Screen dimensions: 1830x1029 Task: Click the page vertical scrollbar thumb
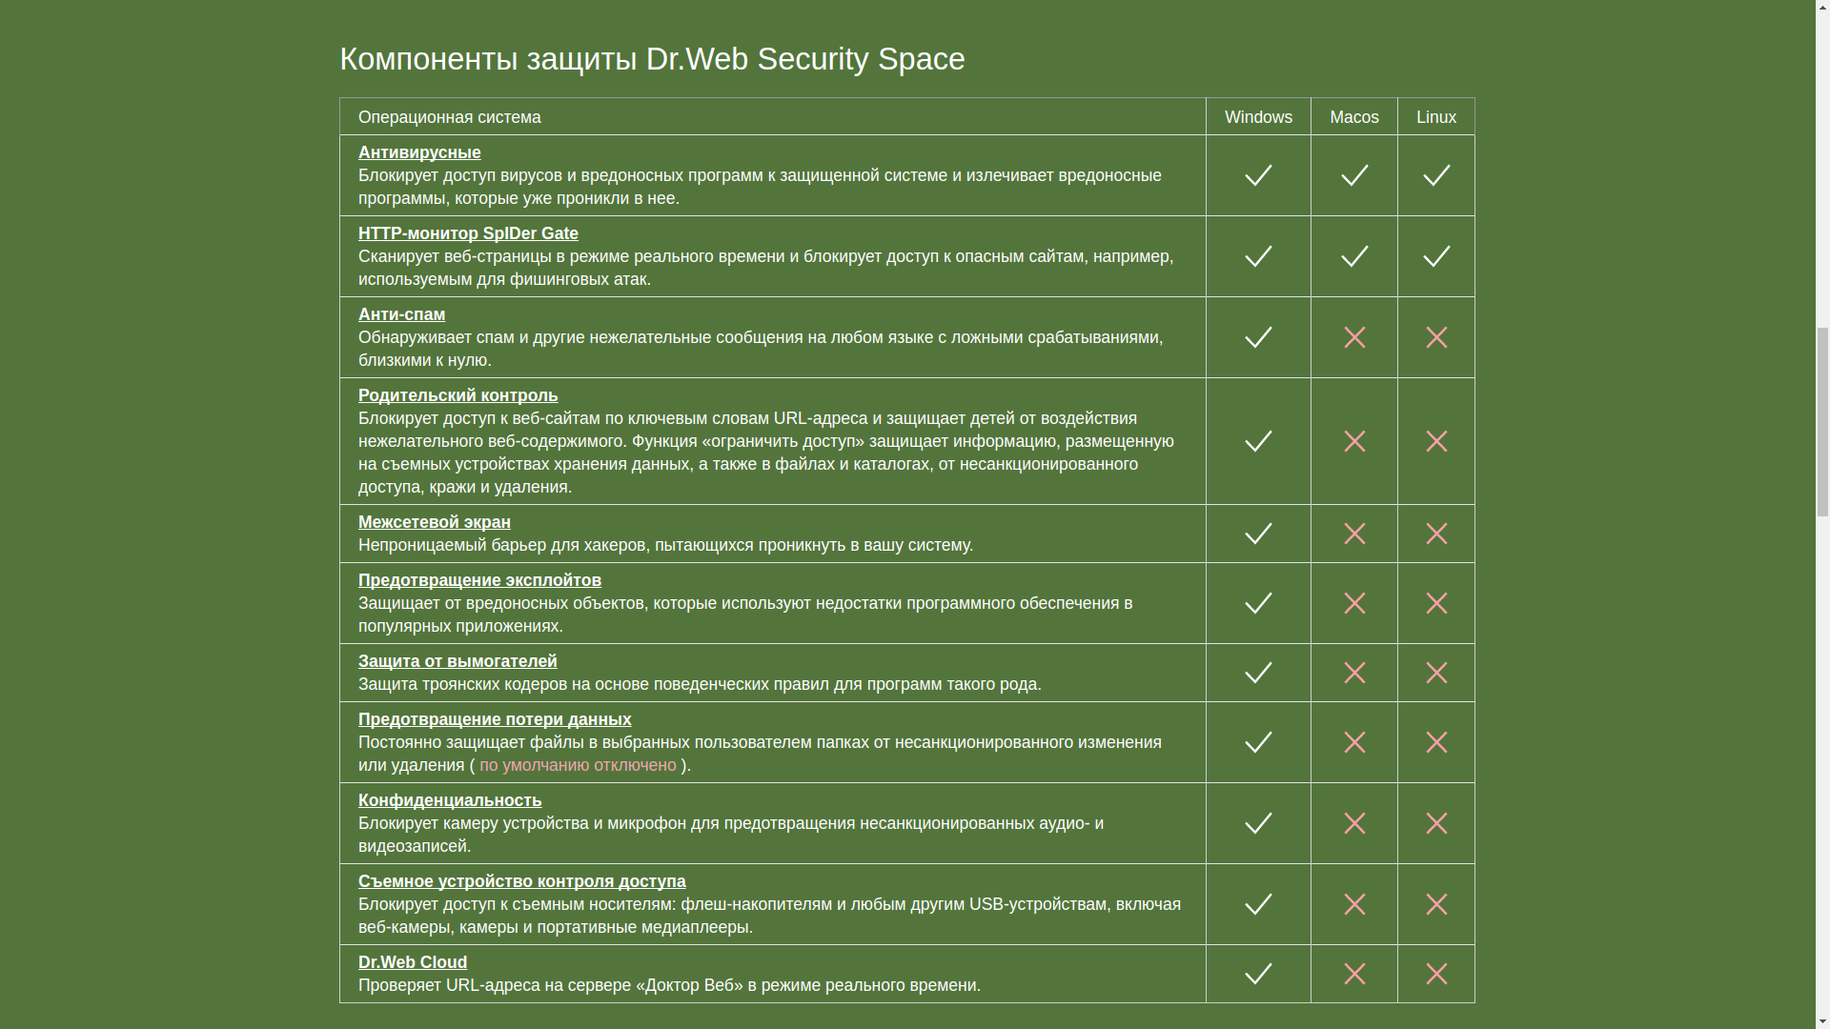tap(1822, 419)
